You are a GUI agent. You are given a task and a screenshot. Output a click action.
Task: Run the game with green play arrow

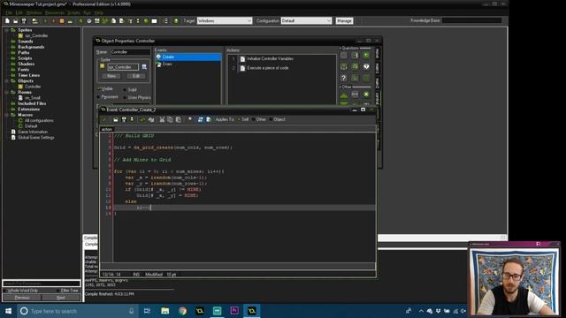45,21
